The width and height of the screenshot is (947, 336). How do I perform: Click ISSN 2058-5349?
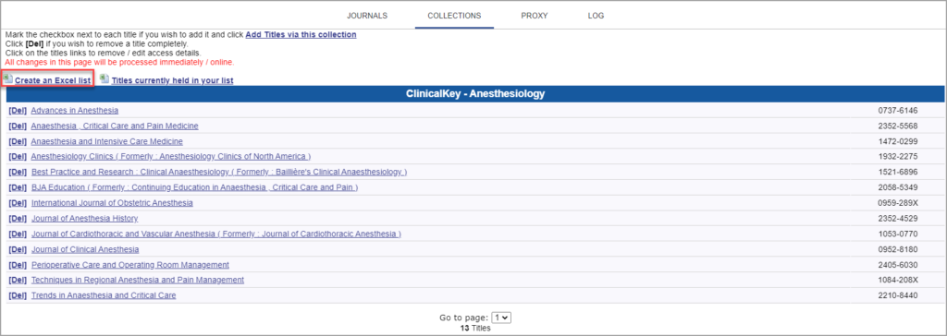898,187
